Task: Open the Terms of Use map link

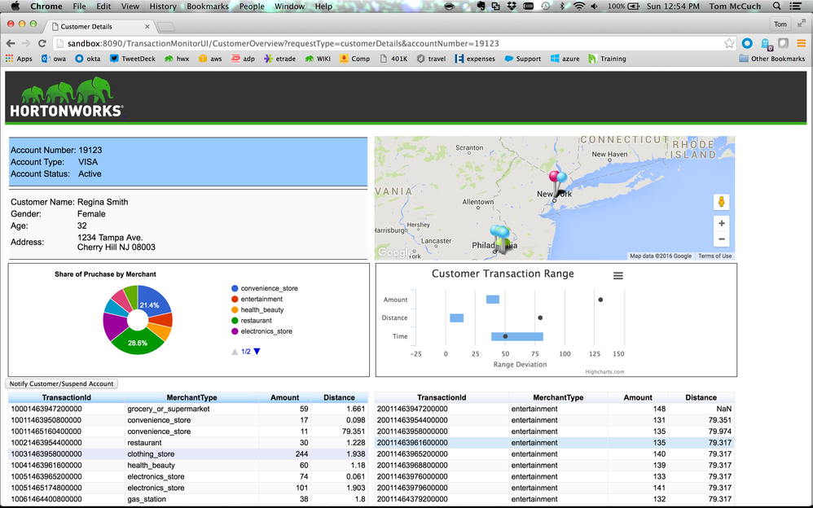Action: (x=714, y=256)
